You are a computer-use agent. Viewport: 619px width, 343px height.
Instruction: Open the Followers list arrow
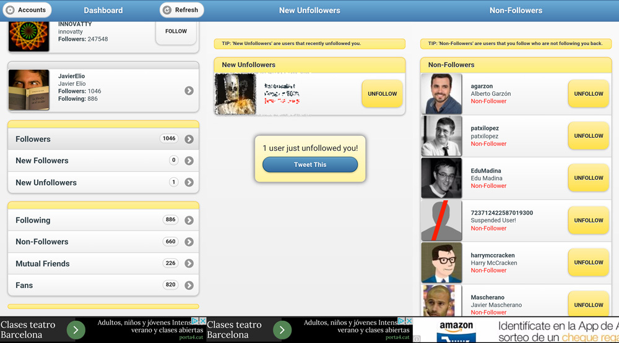point(189,139)
